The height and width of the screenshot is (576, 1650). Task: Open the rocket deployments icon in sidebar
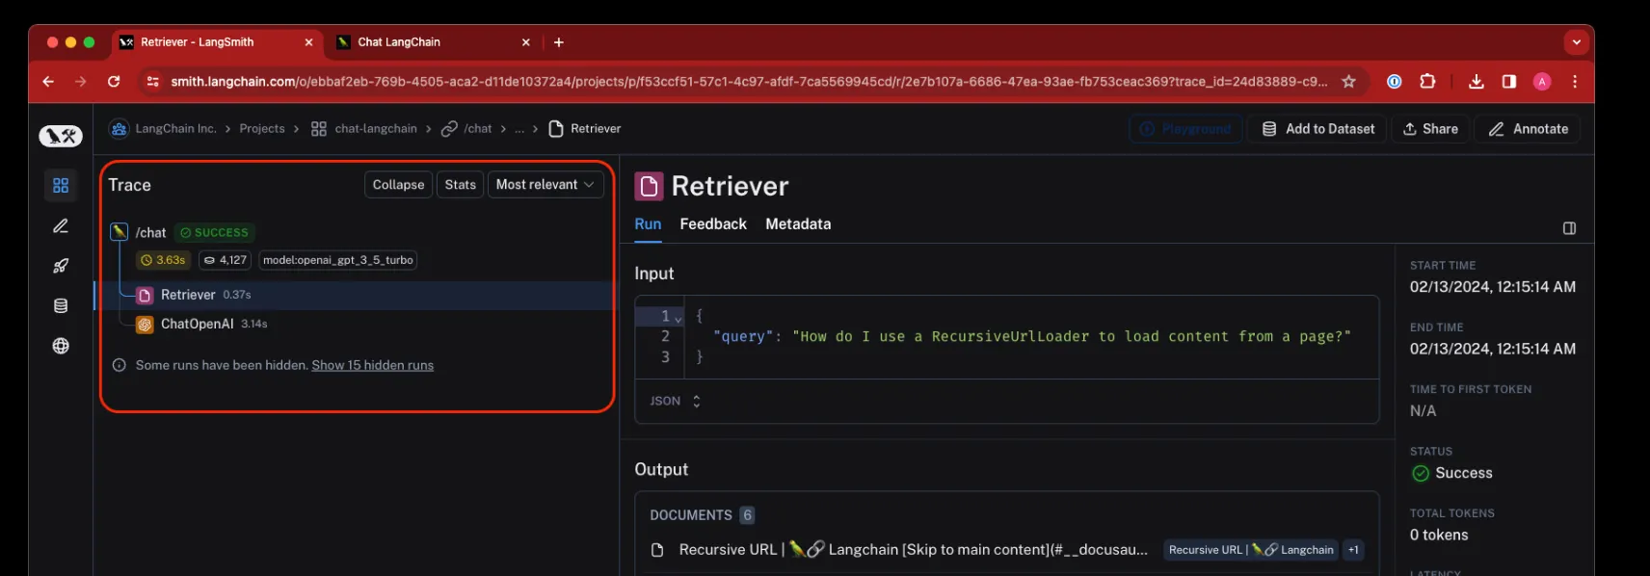(61, 266)
